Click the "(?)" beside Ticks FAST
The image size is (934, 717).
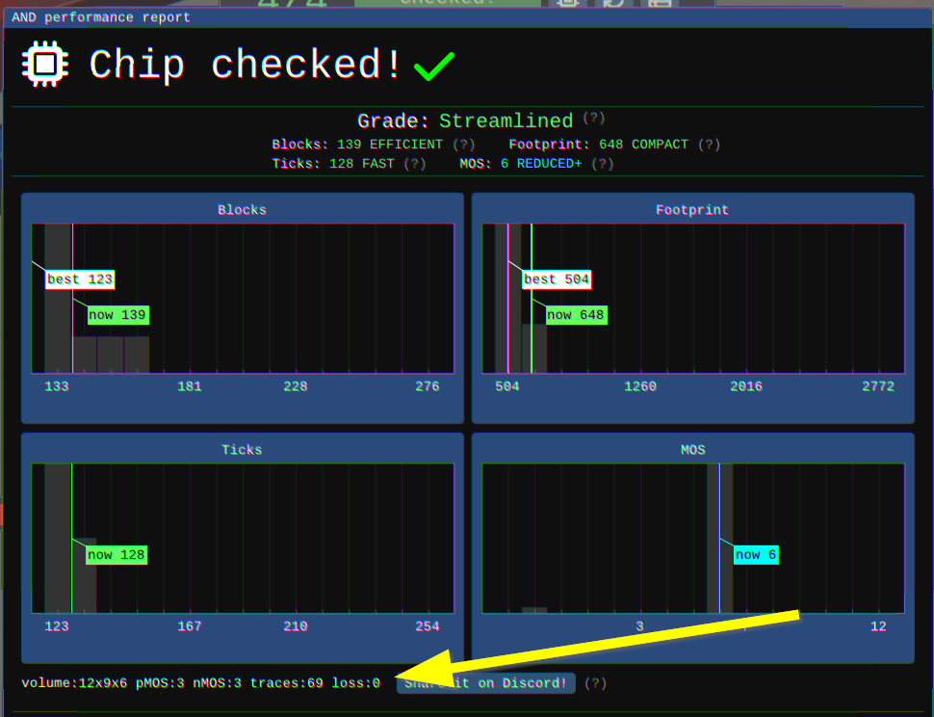414,163
